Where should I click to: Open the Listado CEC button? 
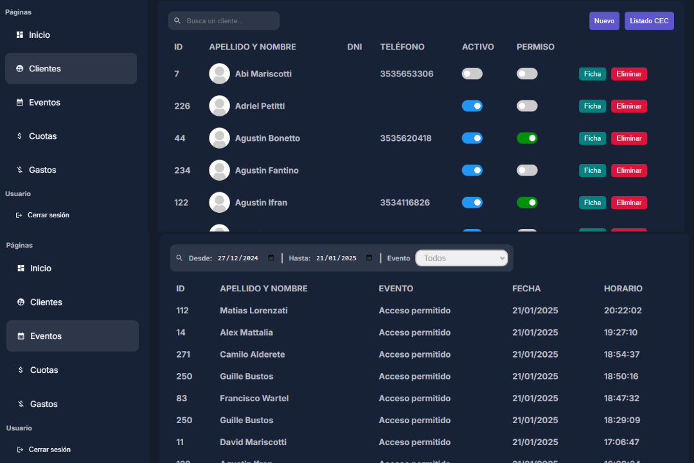pyautogui.click(x=649, y=21)
